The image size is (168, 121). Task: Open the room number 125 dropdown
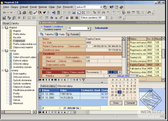[88, 28]
